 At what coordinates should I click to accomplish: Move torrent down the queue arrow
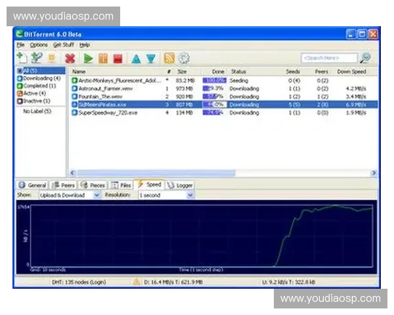151,59
